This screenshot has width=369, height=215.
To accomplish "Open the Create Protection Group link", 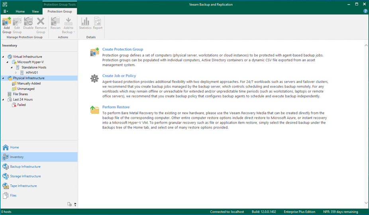I will click(123, 49).
